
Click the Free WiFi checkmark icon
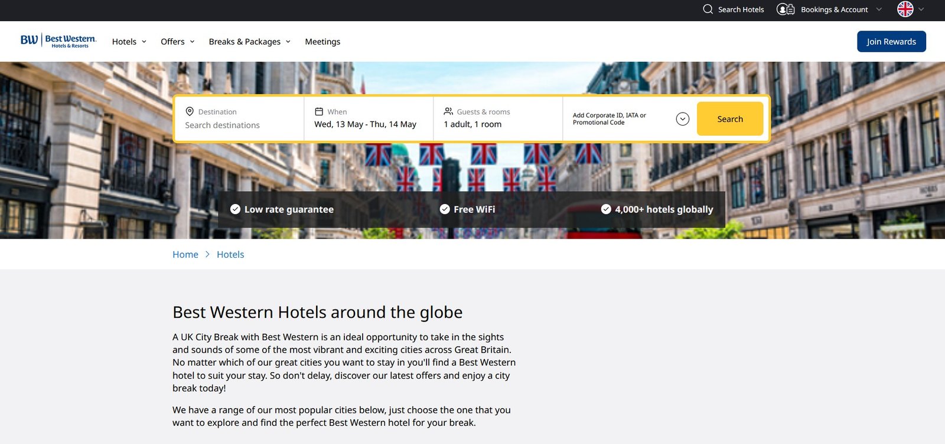click(x=445, y=209)
